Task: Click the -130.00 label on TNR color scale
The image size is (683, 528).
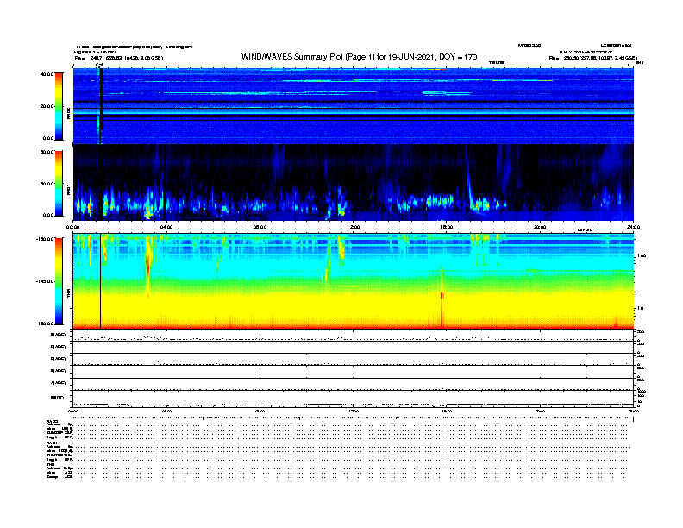Action: pyautogui.click(x=45, y=239)
